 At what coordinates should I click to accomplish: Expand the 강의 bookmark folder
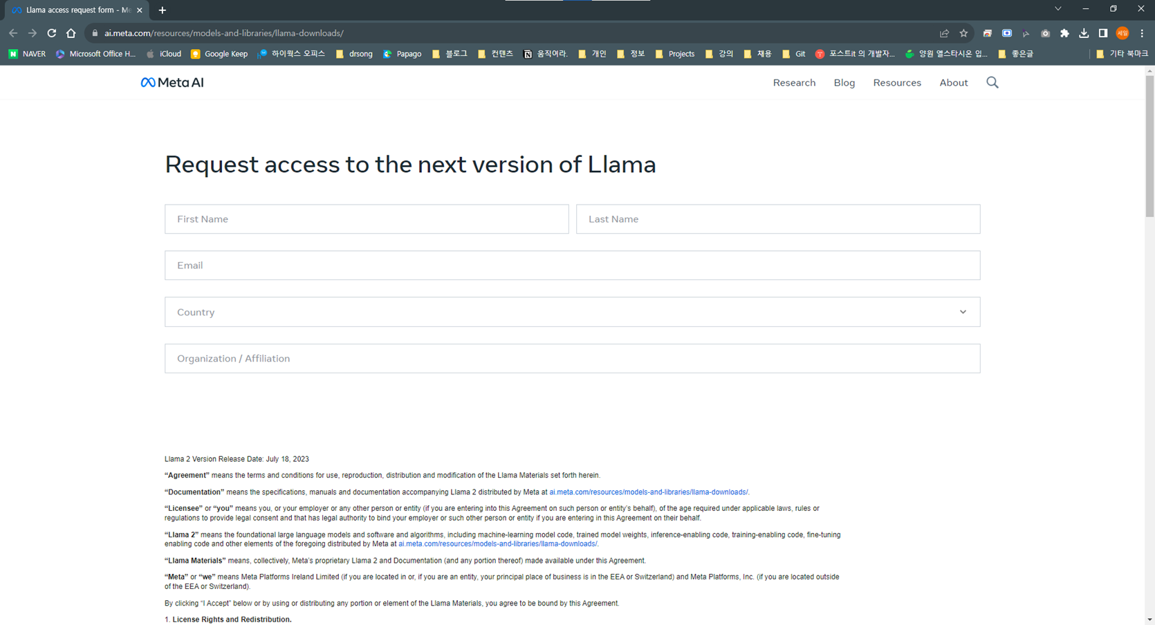[719, 54]
